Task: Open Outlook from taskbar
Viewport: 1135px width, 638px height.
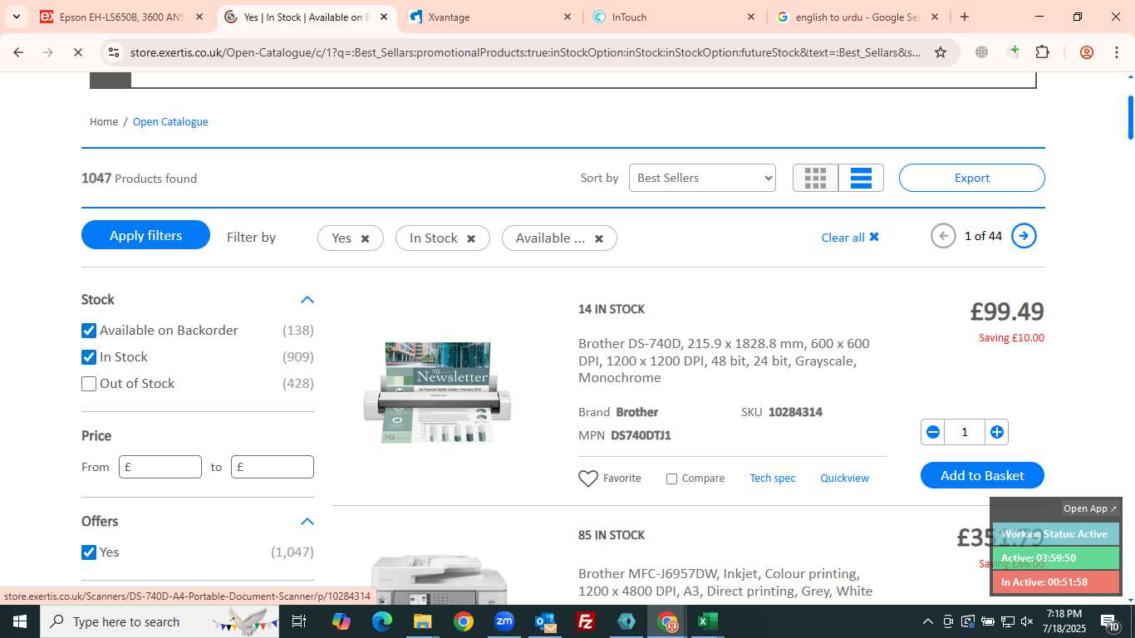Action: [x=545, y=621]
